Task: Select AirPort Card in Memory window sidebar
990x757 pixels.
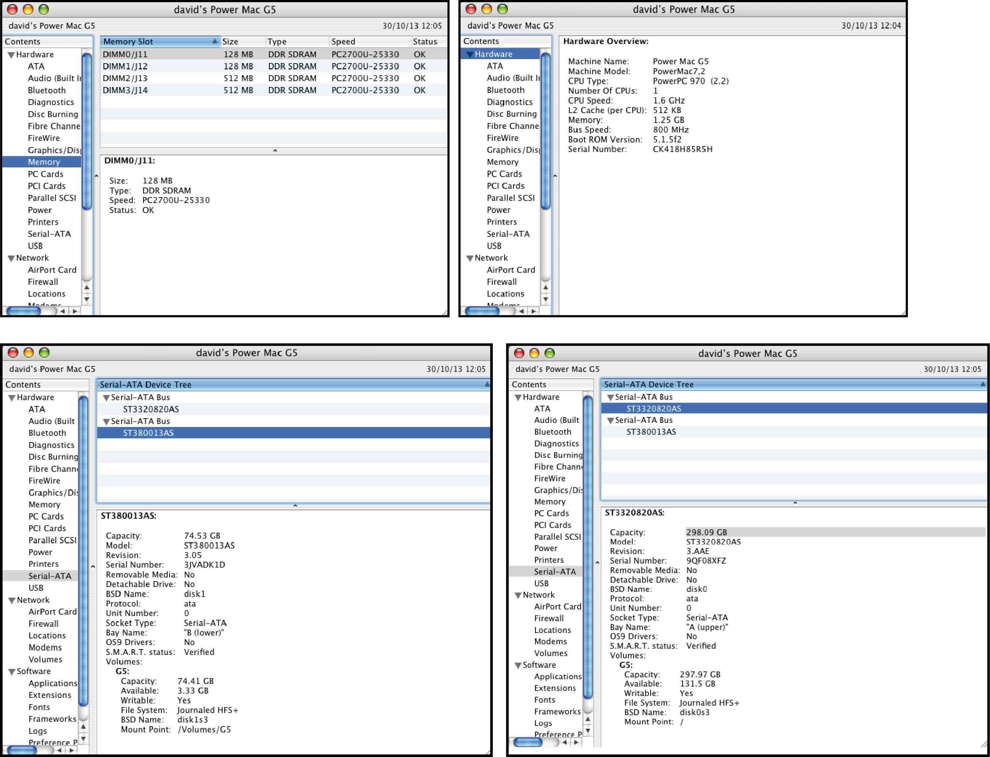Action: 52,270
